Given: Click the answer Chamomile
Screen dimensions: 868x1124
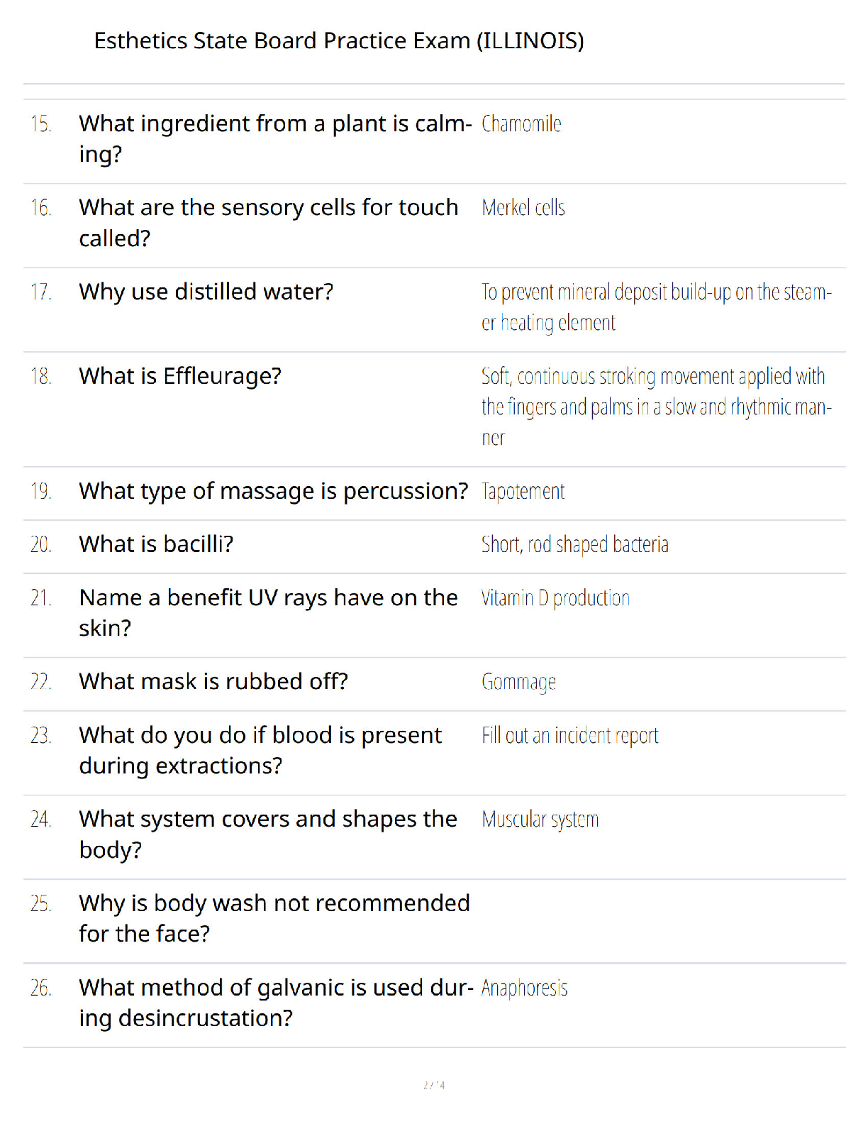Looking at the screenshot, I should [521, 123].
